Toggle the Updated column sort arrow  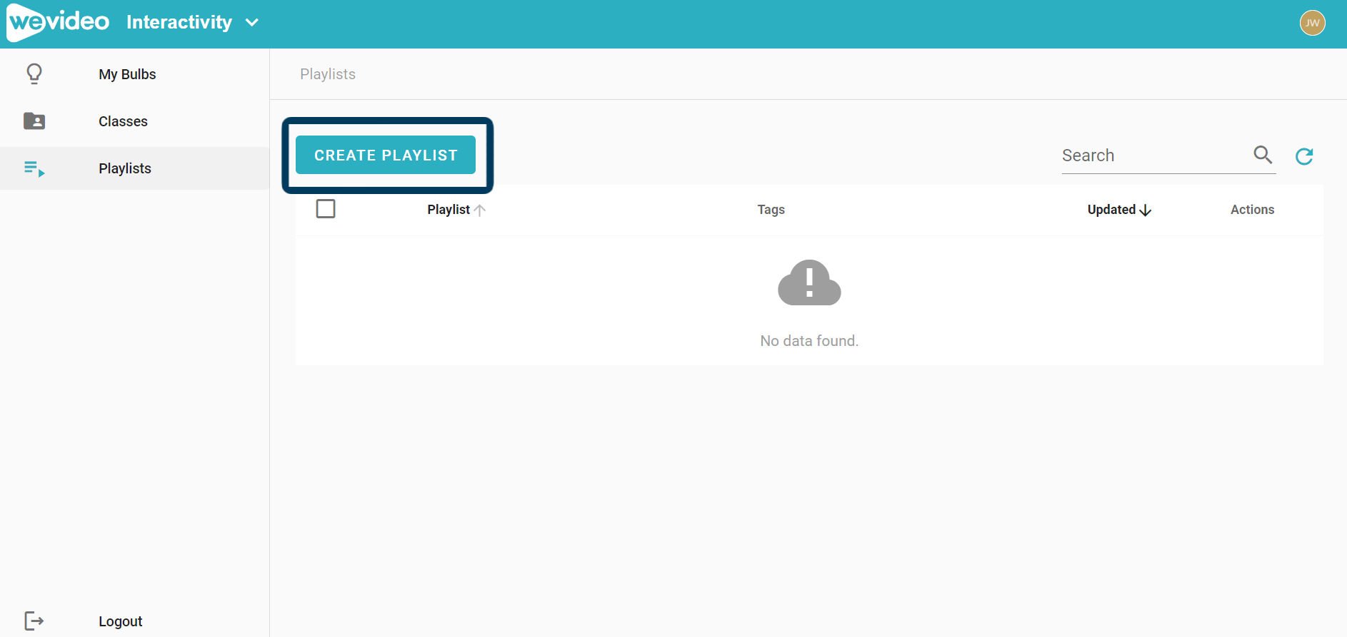pyautogui.click(x=1146, y=210)
